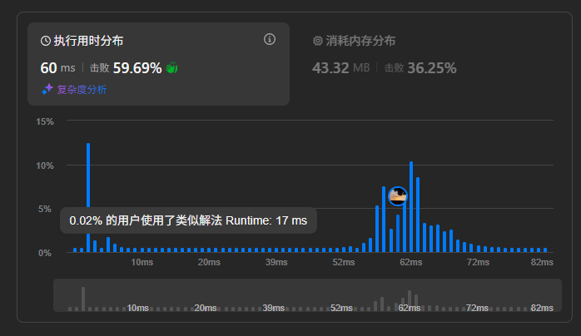The image size is (581, 336).
Task: Click the 20ms label in the overview strip
Action: [x=206, y=308]
